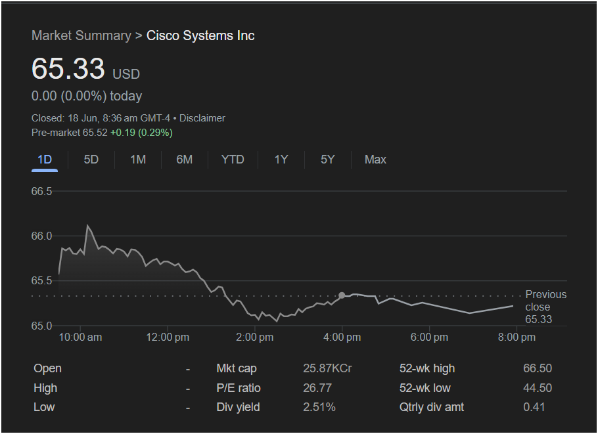This screenshot has width=598, height=434.
Task: Open the Max range tab
Action: click(375, 160)
